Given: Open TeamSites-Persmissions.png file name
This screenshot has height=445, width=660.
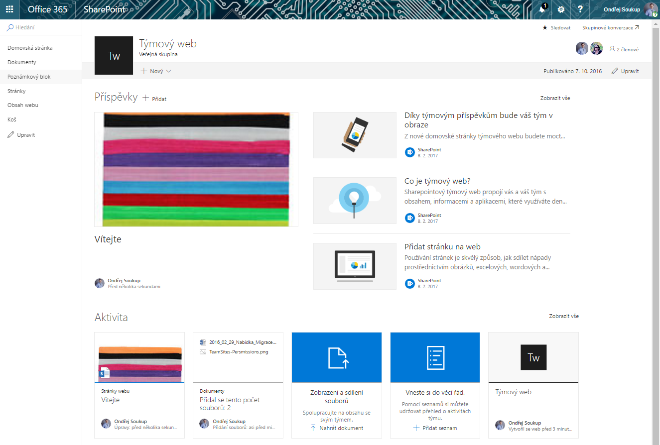Looking at the screenshot, I should (x=239, y=351).
